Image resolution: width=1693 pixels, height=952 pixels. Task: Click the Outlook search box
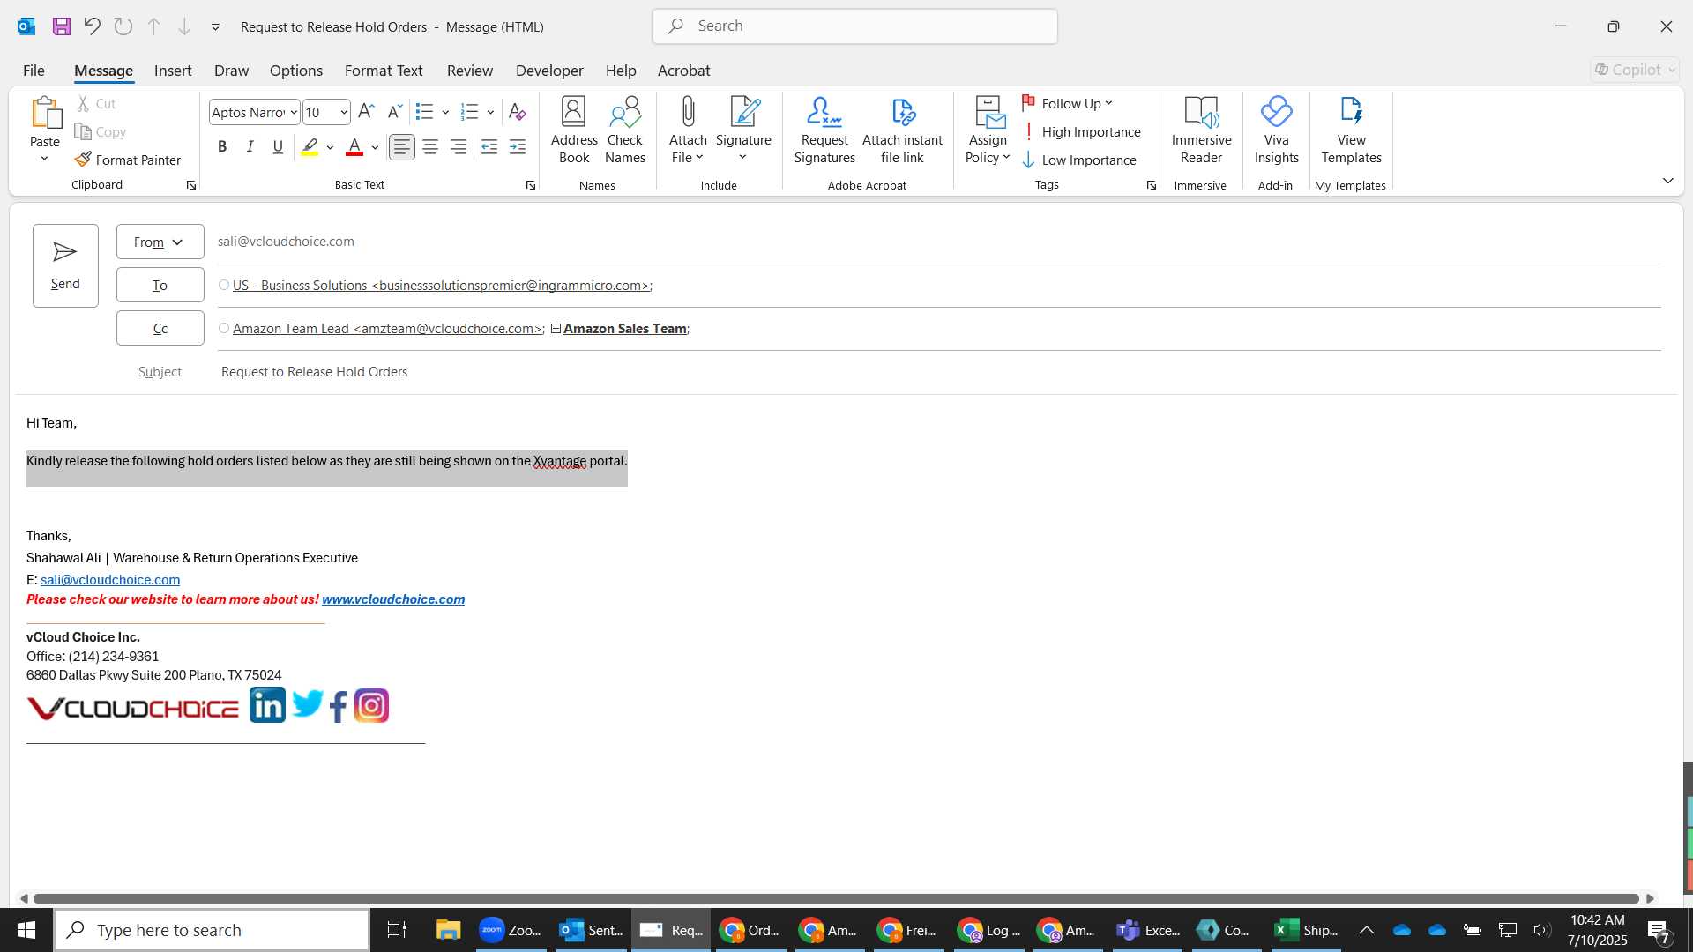click(854, 26)
